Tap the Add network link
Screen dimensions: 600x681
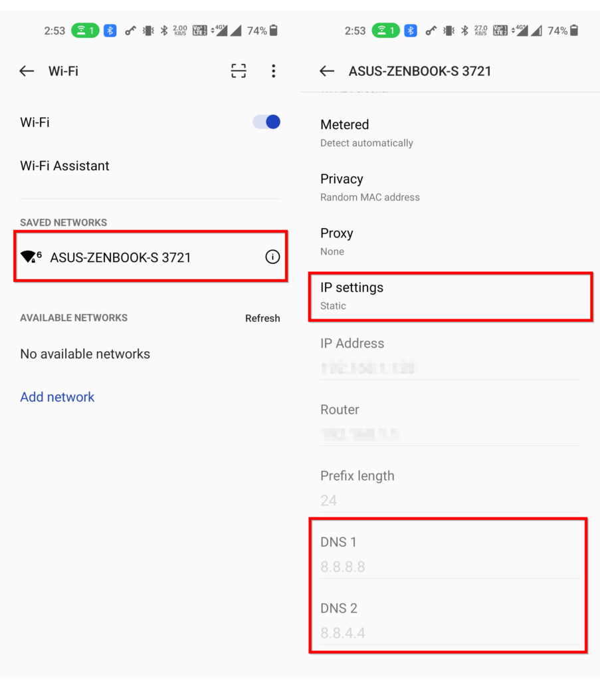pyautogui.click(x=57, y=397)
